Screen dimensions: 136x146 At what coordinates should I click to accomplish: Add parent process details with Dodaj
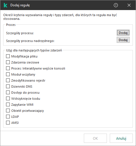123,40
